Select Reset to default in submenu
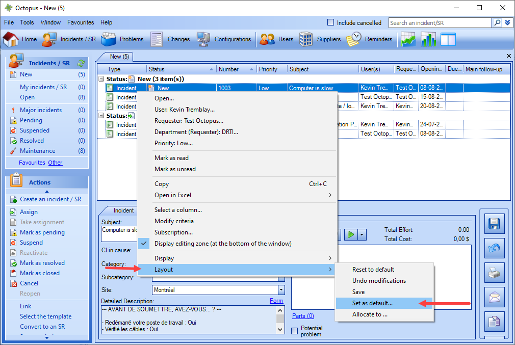This screenshot has height=345, width=515. pos(384,270)
